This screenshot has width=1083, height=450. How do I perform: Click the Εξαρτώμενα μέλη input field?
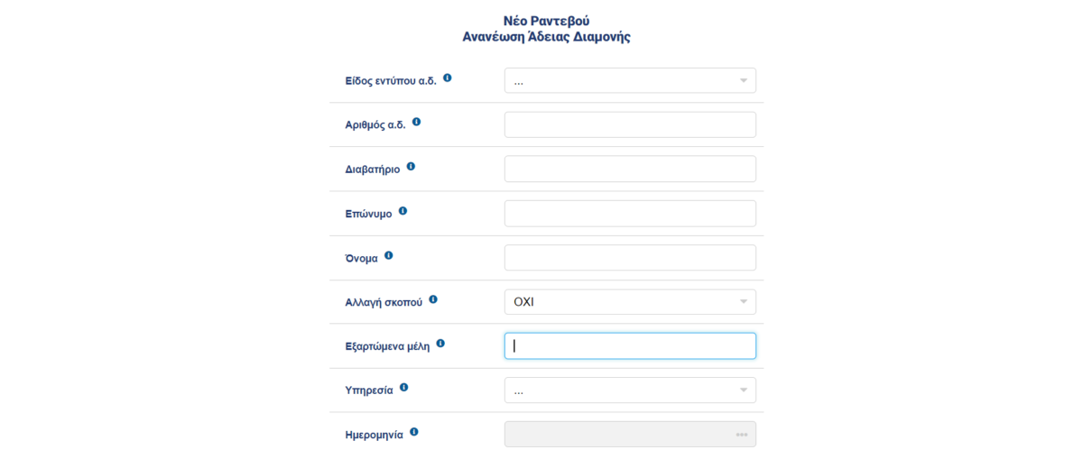click(x=630, y=346)
